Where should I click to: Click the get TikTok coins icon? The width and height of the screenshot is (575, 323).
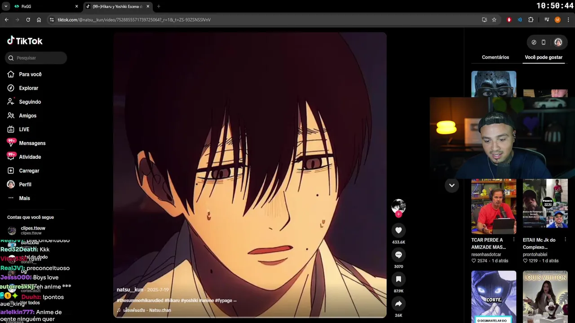coord(534,42)
